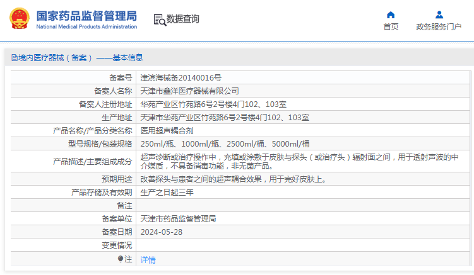Click the 变更情况 label

pyautogui.click(x=117, y=245)
